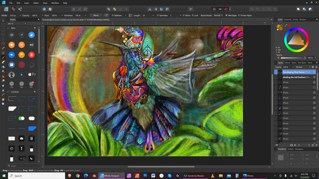
Task: Click the calculator asset icon
Action: point(31,138)
